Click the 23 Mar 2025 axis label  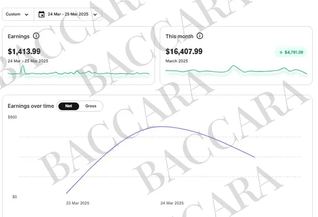point(78,203)
